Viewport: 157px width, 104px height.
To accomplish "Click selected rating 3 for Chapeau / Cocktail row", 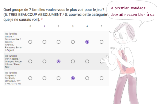I will click(x=73, y=78).
